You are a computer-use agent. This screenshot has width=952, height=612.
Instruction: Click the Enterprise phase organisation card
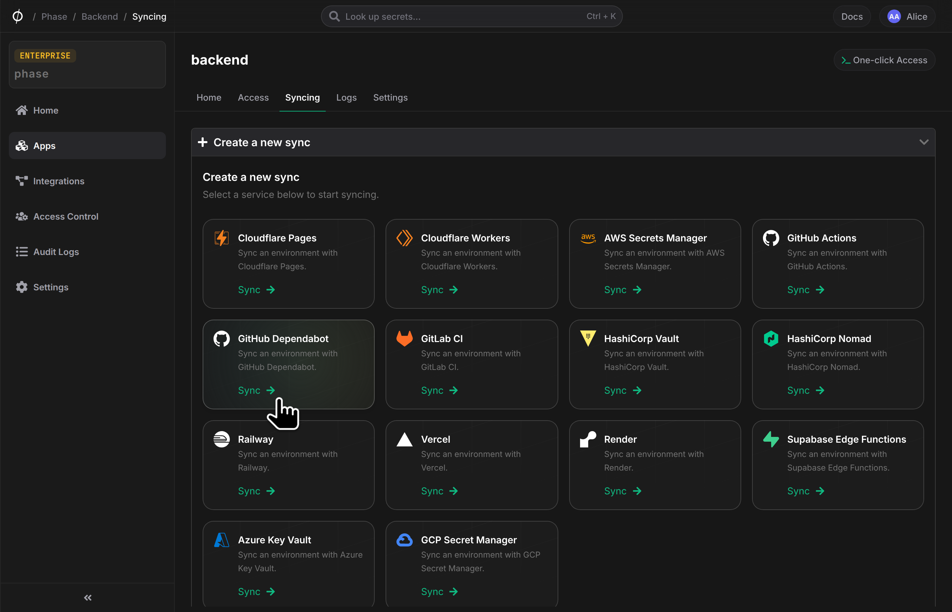(87, 64)
